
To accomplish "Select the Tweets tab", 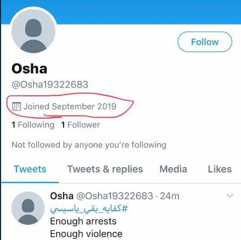I will click(30, 169).
